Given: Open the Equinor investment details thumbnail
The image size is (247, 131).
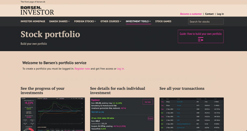Looking at the screenshot, I should pos(122,114).
